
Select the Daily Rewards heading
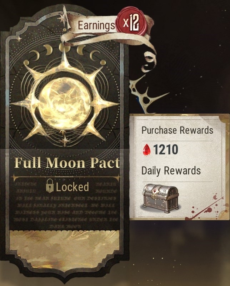(171, 171)
